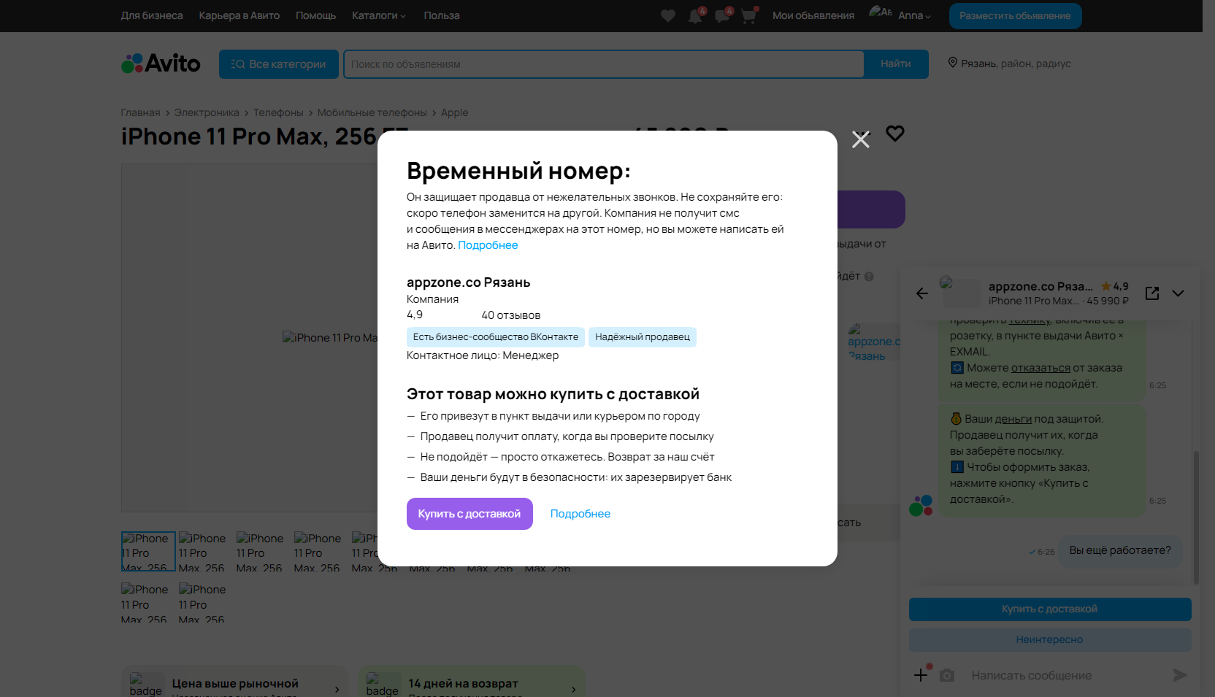Open messages chat bubble icon

click(x=722, y=15)
